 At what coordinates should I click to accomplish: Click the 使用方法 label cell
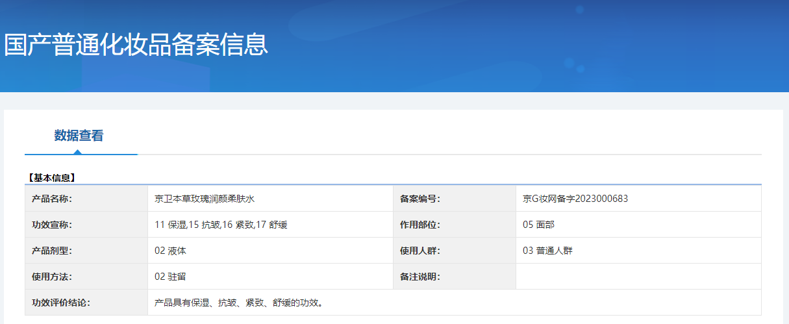pos(86,277)
